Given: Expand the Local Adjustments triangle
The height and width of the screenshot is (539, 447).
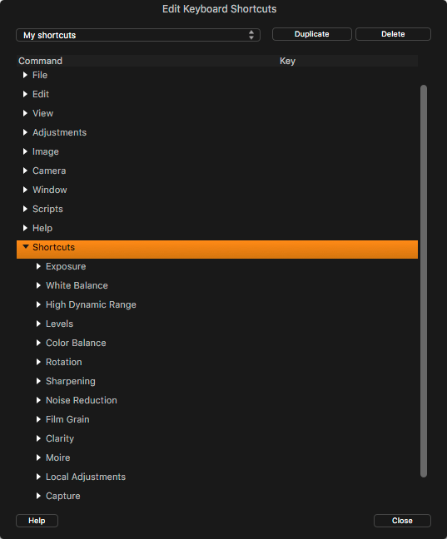Looking at the screenshot, I should click(38, 477).
